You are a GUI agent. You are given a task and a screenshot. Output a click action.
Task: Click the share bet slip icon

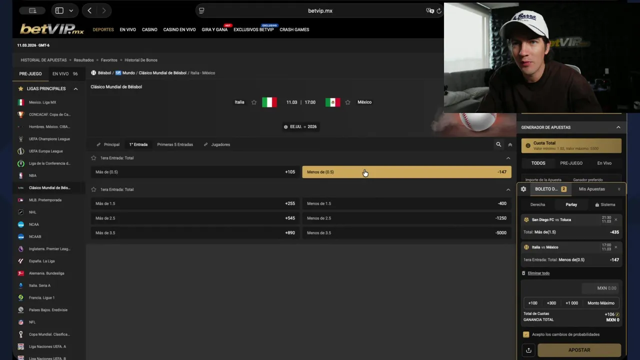coord(528,350)
